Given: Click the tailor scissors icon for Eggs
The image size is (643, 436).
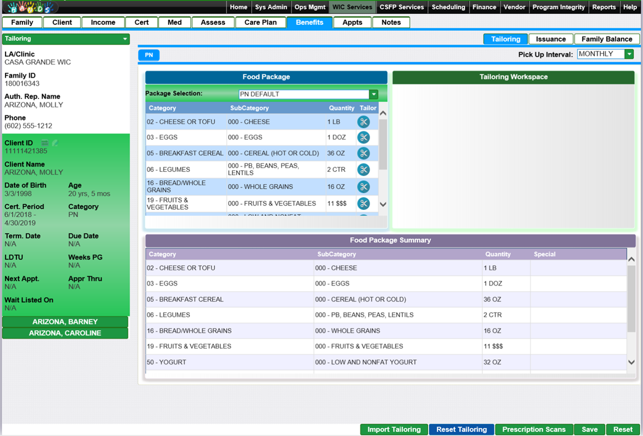Looking at the screenshot, I should click(x=363, y=137).
